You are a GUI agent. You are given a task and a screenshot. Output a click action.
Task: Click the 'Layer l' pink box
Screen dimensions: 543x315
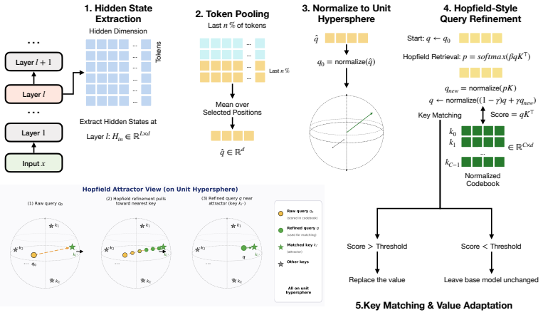[x=33, y=94]
